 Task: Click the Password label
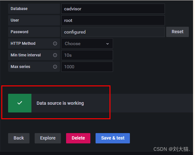pos(19,32)
